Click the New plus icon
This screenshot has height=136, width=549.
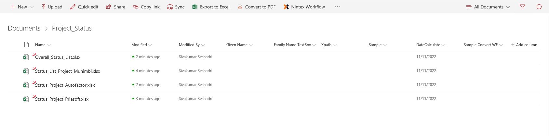[13, 7]
